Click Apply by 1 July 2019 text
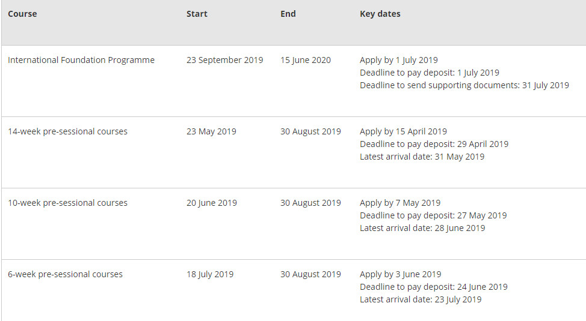586x321 pixels. [x=399, y=60]
